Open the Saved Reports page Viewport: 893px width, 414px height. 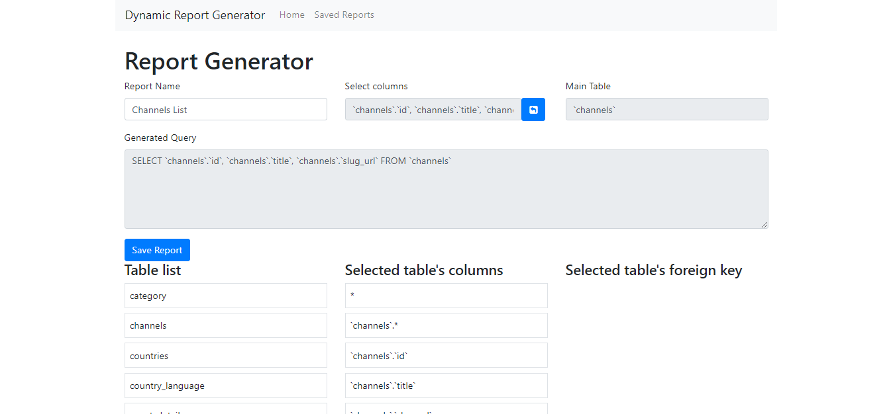(x=344, y=15)
